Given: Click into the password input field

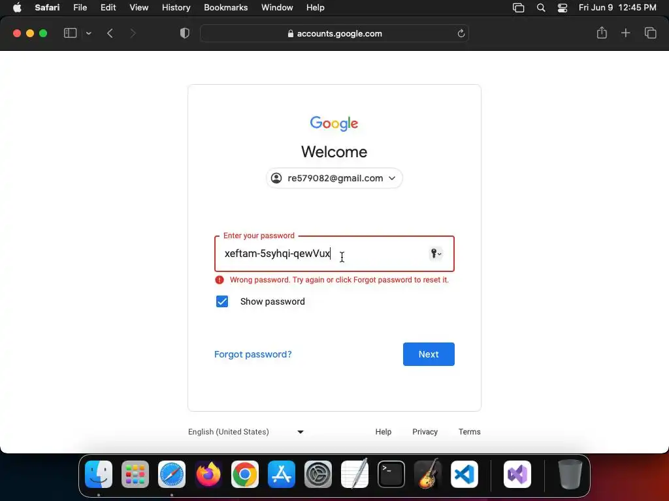Looking at the screenshot, I should [x=334, y=254].
